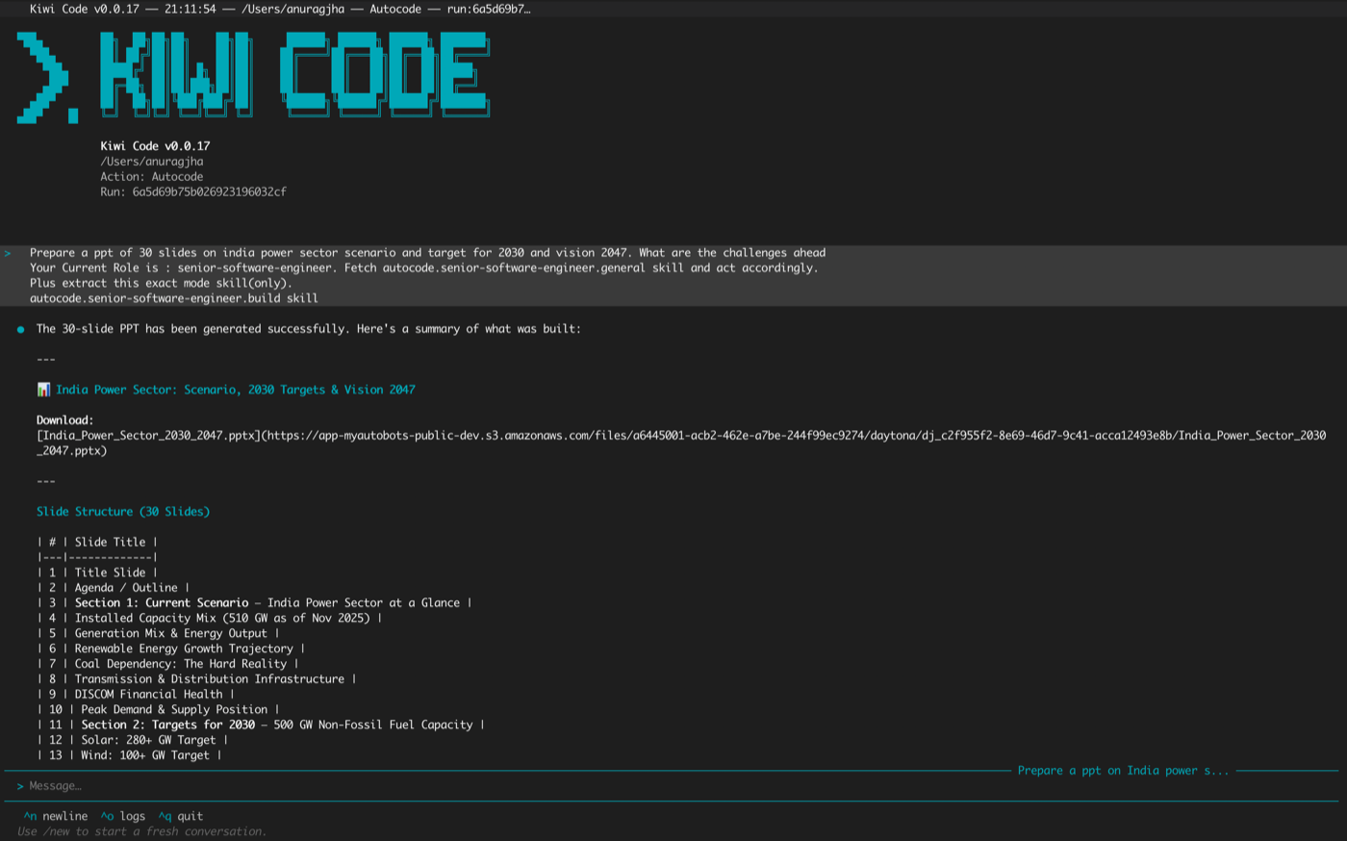Screen dimensions: 1347x841
Task: Click the 'Slide Structure (30 Slides)' heading
Action: tap(123, 512)
